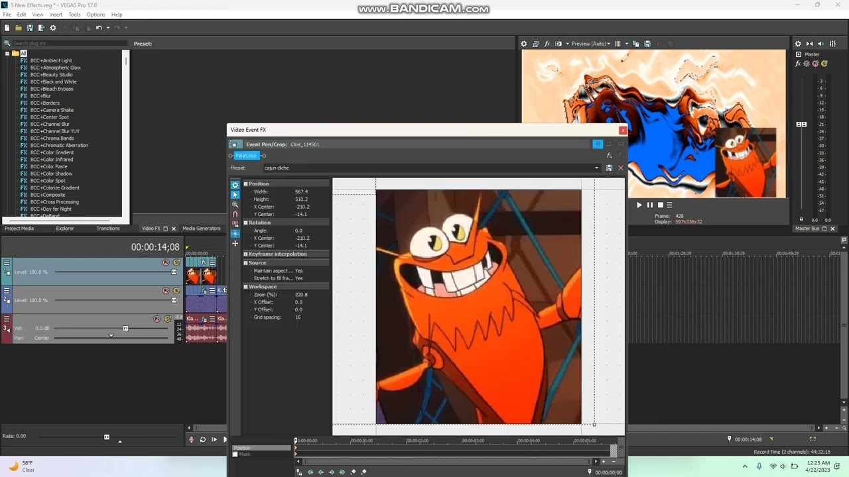This screenshot has width=849, height=477.
Task: Open track 3 hamburger menu
Action: (x=7, y=319)
